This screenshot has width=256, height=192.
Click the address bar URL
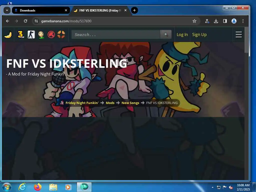(66, 21)
